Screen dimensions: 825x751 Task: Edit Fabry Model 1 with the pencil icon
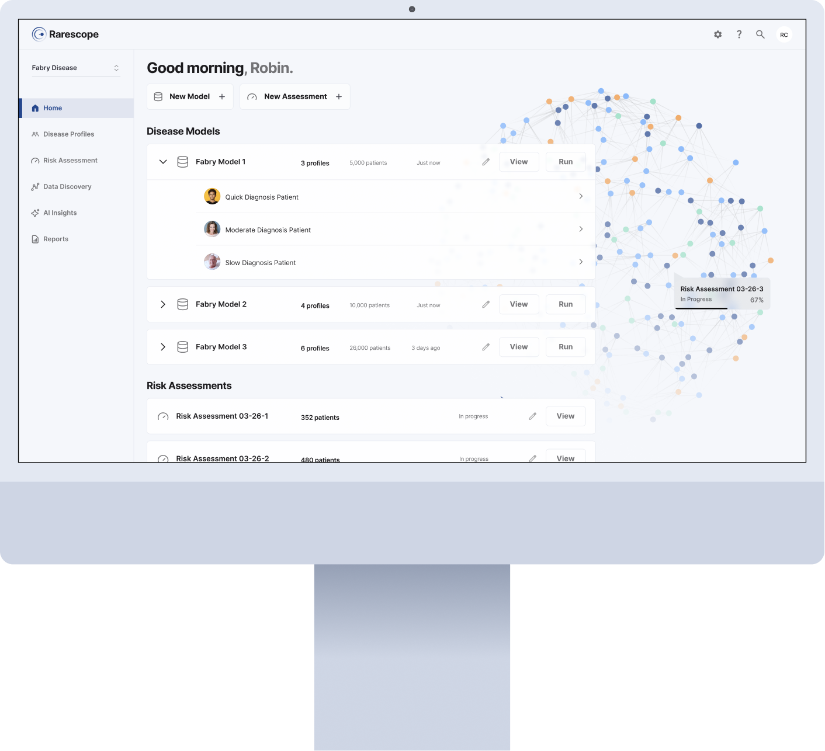coord(486,162)
